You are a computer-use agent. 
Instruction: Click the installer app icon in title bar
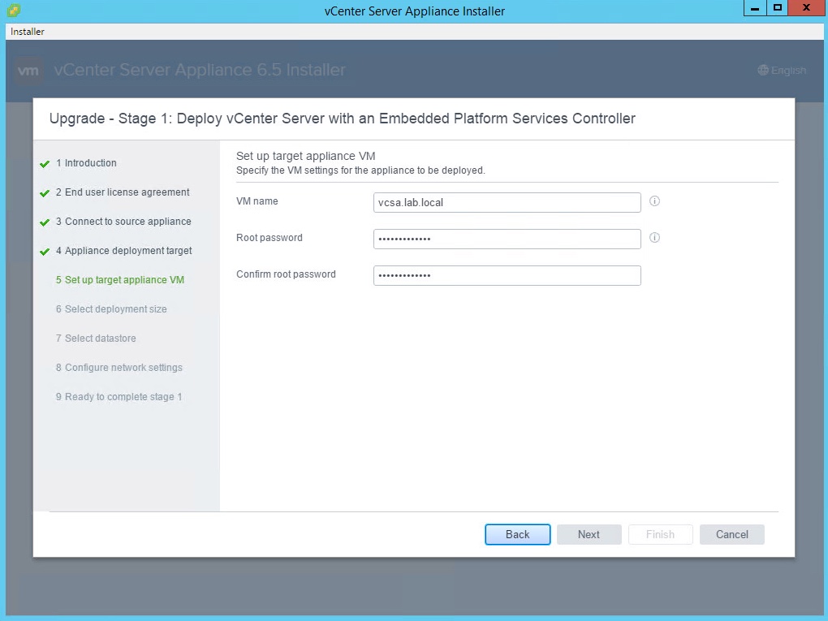click(x=14, y=11)
